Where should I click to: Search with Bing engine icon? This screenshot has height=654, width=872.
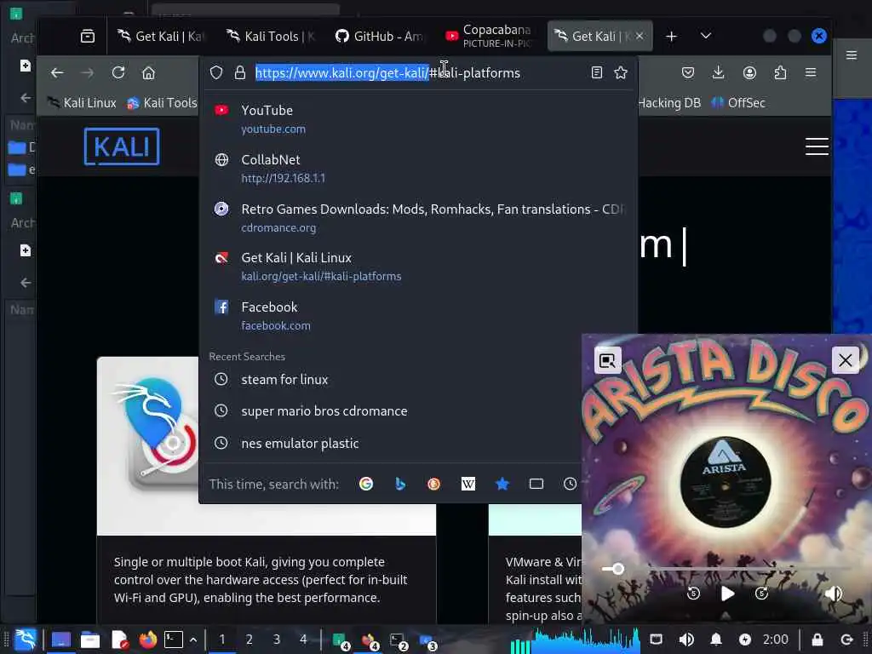click(x=400, y=484)
